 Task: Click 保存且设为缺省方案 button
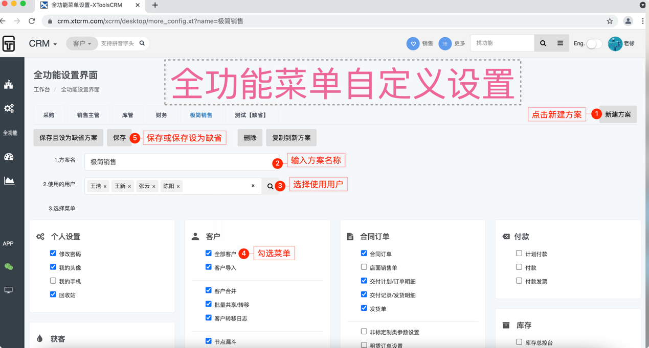coord(69,138)
